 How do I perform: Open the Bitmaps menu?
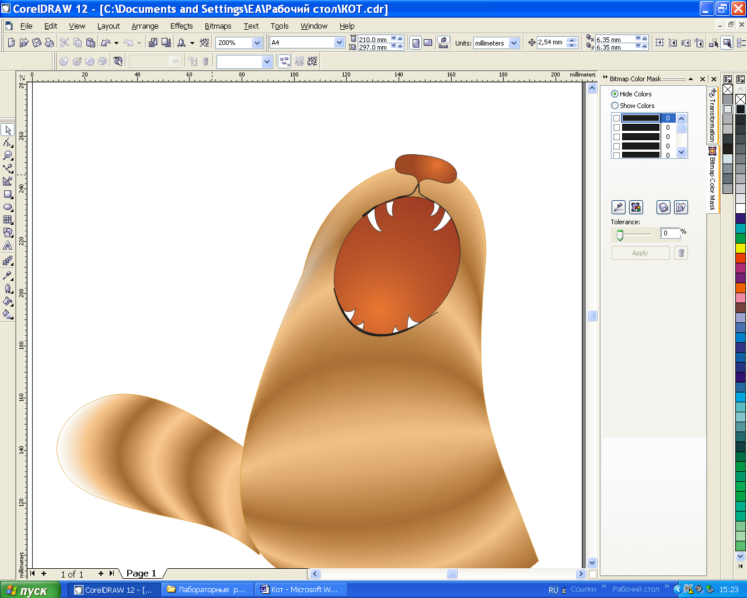[218, 26]
